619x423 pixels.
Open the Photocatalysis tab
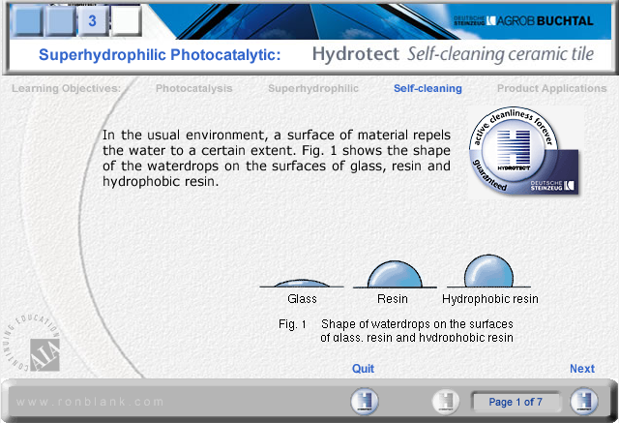193,88
